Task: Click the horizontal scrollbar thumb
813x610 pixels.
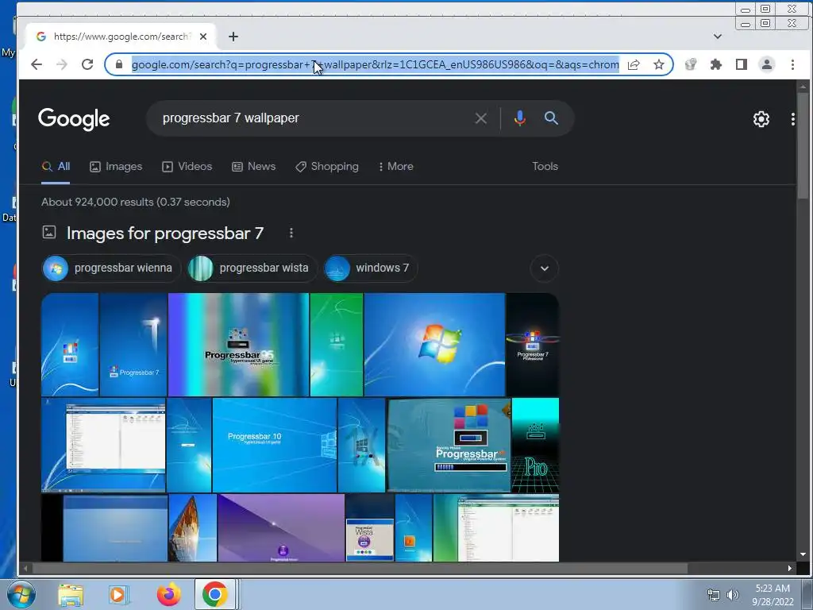Action: click(360, 568)
